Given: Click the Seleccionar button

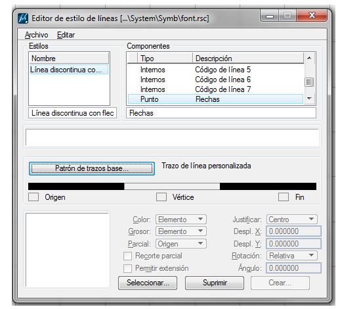Looking at the screenshot, I should [x=148, y=283].
